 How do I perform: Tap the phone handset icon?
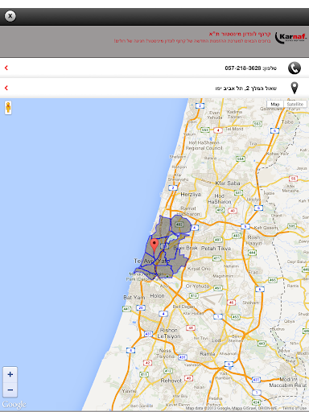pos(295,68)
